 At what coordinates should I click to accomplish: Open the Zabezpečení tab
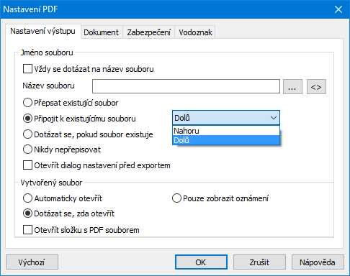pyautogui.click(x=149, y=32)
